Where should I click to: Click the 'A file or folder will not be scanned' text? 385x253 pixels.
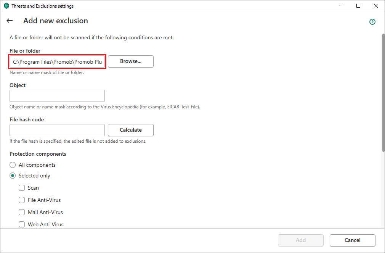[91, 38]
